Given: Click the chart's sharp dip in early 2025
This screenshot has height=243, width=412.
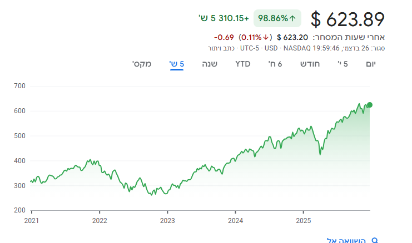Looking at the screenshot, I should click(320, 154).
